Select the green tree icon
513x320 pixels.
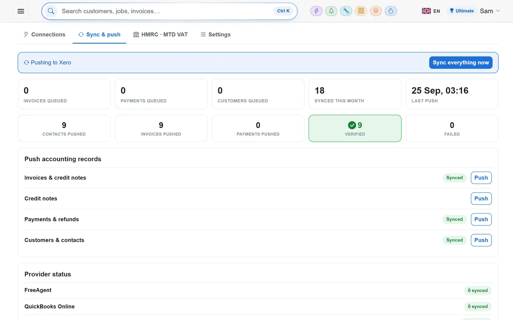[331, 11]
